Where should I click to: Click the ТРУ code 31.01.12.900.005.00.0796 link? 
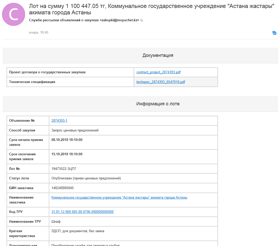pyautogui.click(x=83, y=212)
